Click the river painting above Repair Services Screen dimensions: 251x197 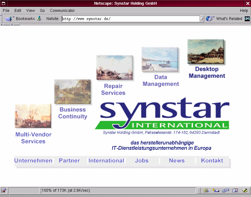(114, 67)
